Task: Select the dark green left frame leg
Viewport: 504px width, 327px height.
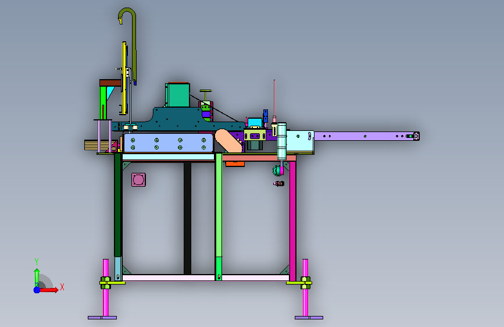Action: pyautogui.click(x=117, y=205)
